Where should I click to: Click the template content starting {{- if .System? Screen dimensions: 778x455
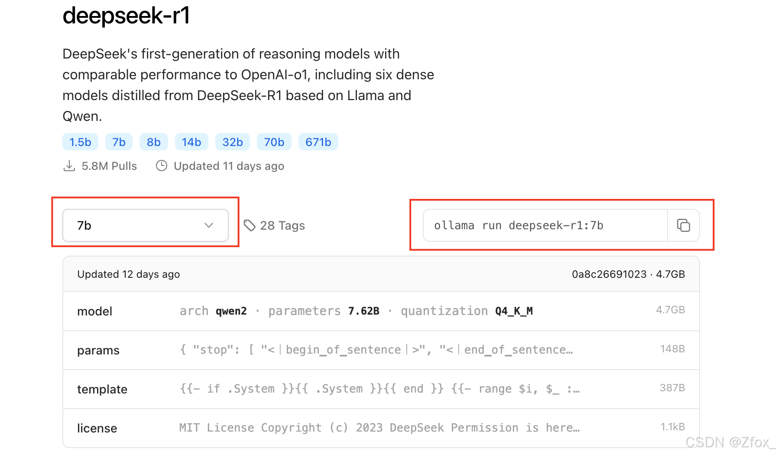click(379, 389)
